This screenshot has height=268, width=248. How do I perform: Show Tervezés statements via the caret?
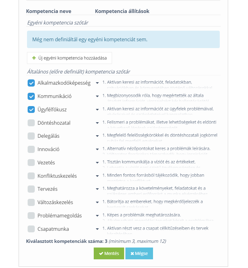pyautogui.click(x=97, y=189)
